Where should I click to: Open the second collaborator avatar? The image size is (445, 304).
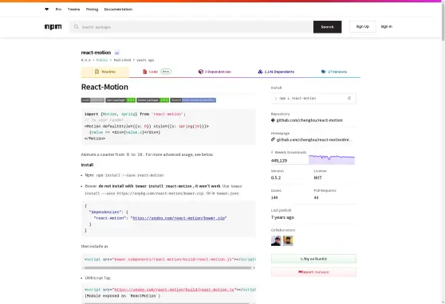[x=288, y=240]
